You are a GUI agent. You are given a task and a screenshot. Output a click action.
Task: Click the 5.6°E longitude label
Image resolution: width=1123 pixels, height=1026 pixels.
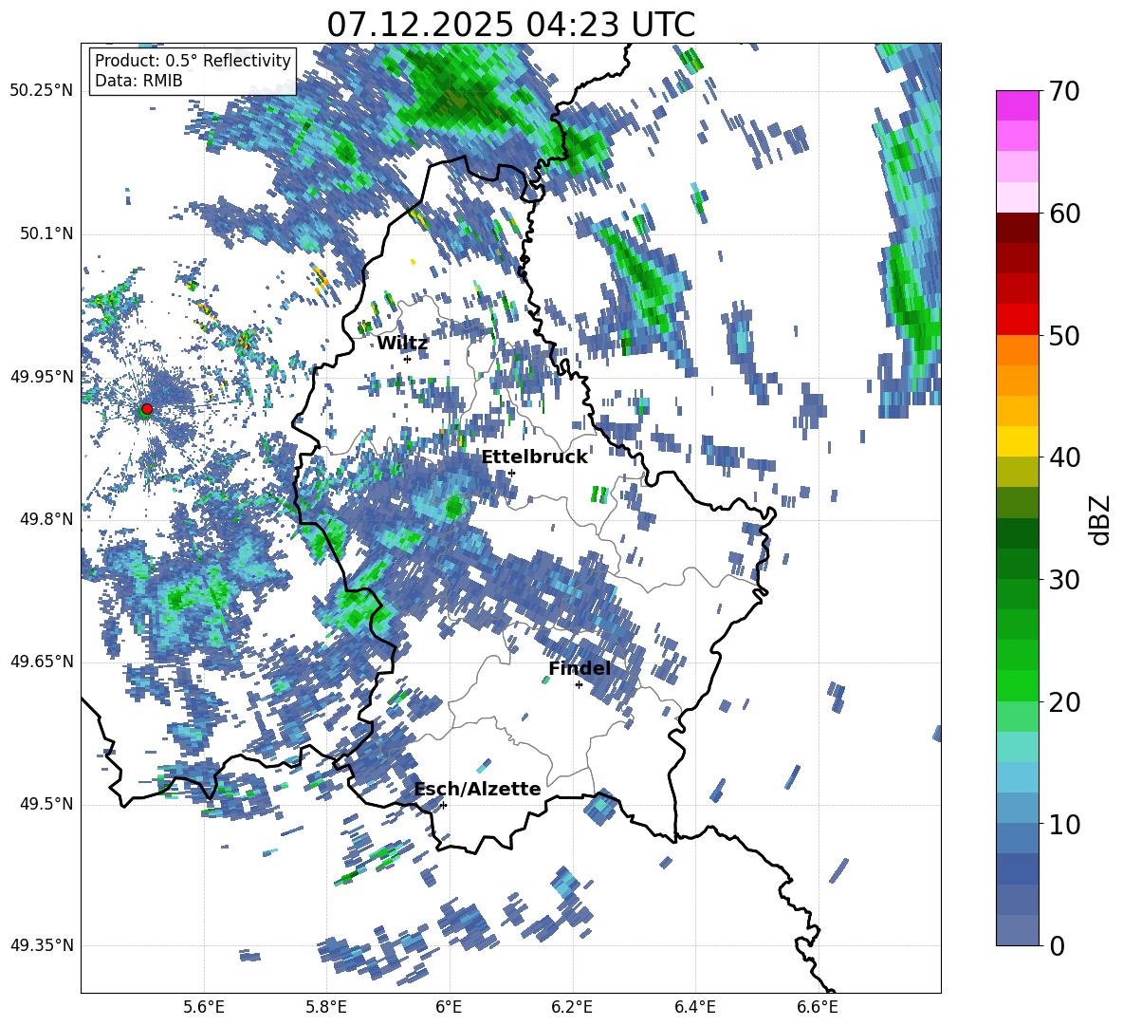[x=204, y=1007]
